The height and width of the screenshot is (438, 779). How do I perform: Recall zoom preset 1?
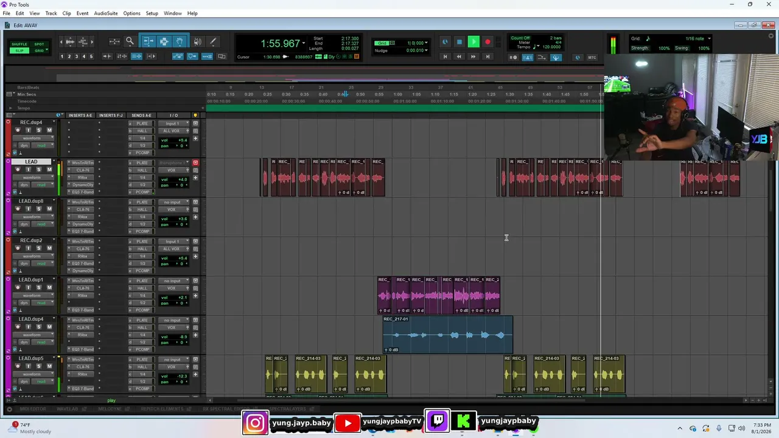61,57
